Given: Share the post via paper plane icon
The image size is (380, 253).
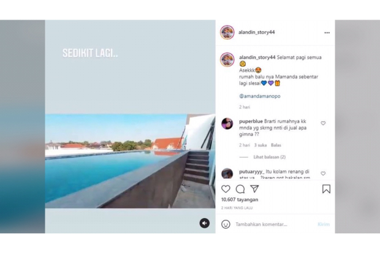Looking at the screenshot, I should 254,189.
